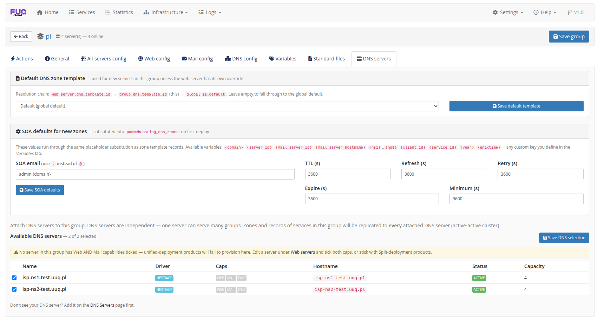
Task: Click the Standard files document icon
Action: (310, 59)
